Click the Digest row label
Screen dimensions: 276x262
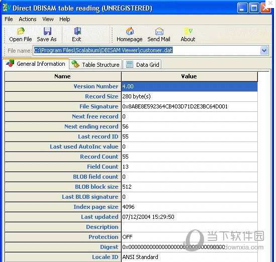click(x=63, y=247)
